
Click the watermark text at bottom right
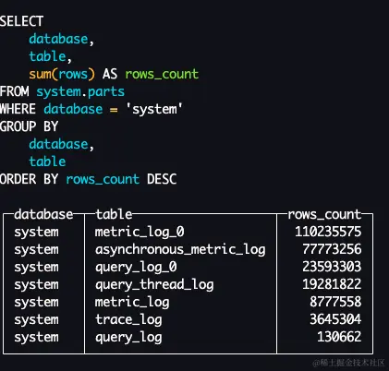pos(348,363)
